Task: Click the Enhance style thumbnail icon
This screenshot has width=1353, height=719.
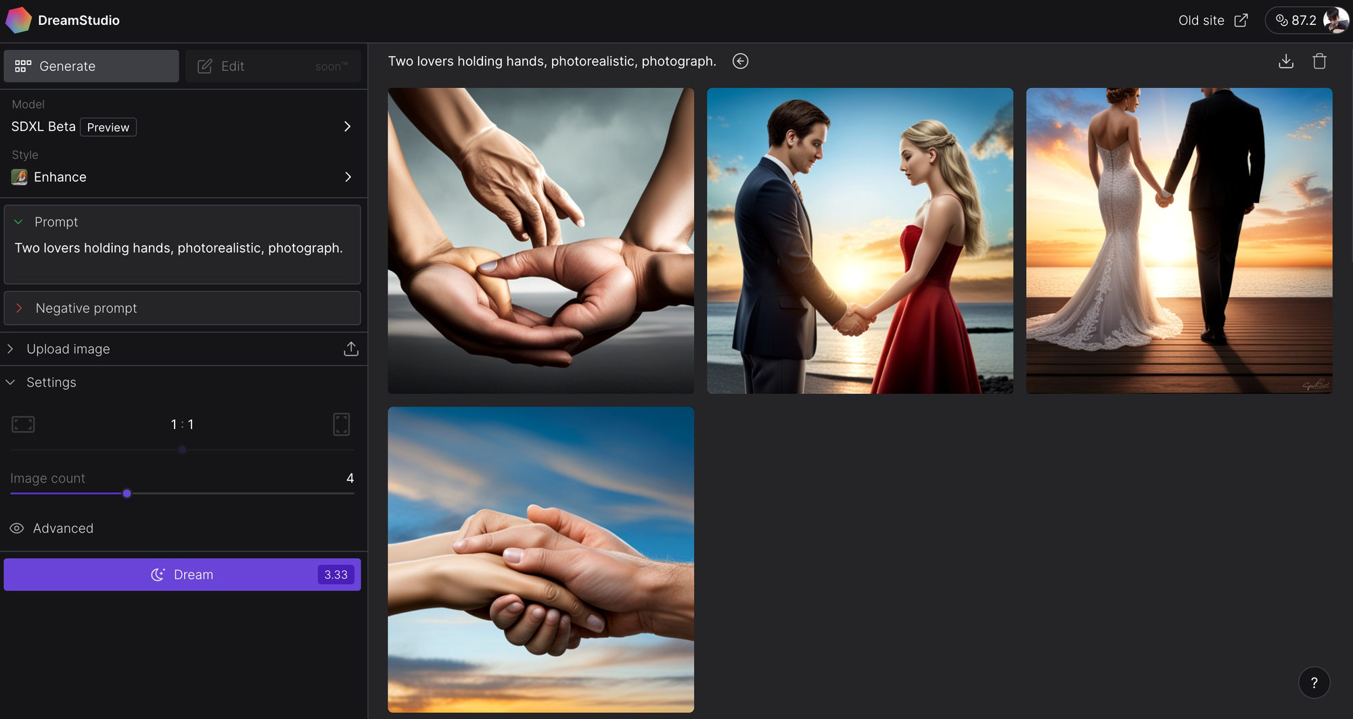Action: (20, 177)
